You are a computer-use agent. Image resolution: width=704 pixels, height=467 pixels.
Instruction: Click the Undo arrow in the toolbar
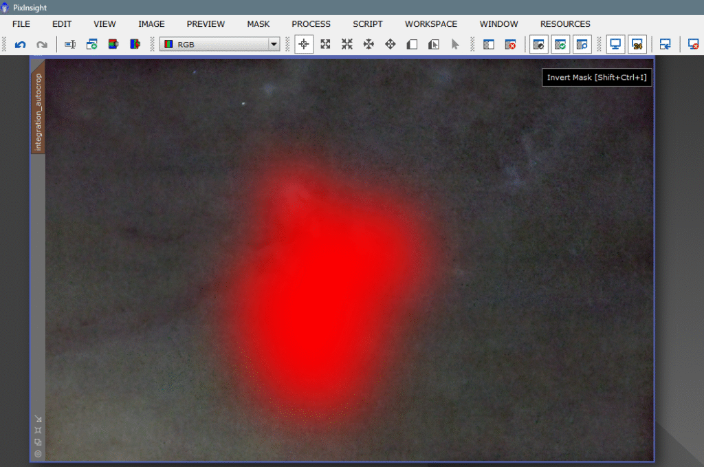point(20,45)
